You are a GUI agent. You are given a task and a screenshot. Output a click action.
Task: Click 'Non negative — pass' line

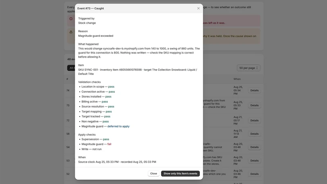95,121
